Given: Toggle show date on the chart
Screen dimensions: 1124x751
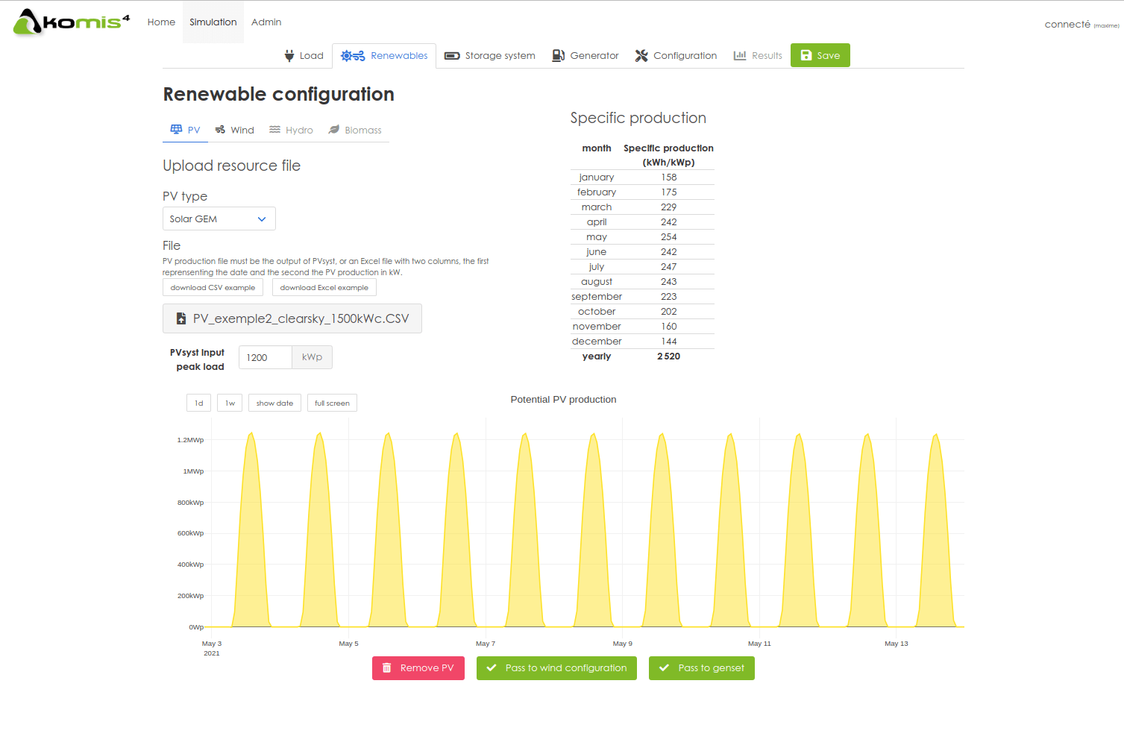Looking at the screenshot, I should 274,403.
